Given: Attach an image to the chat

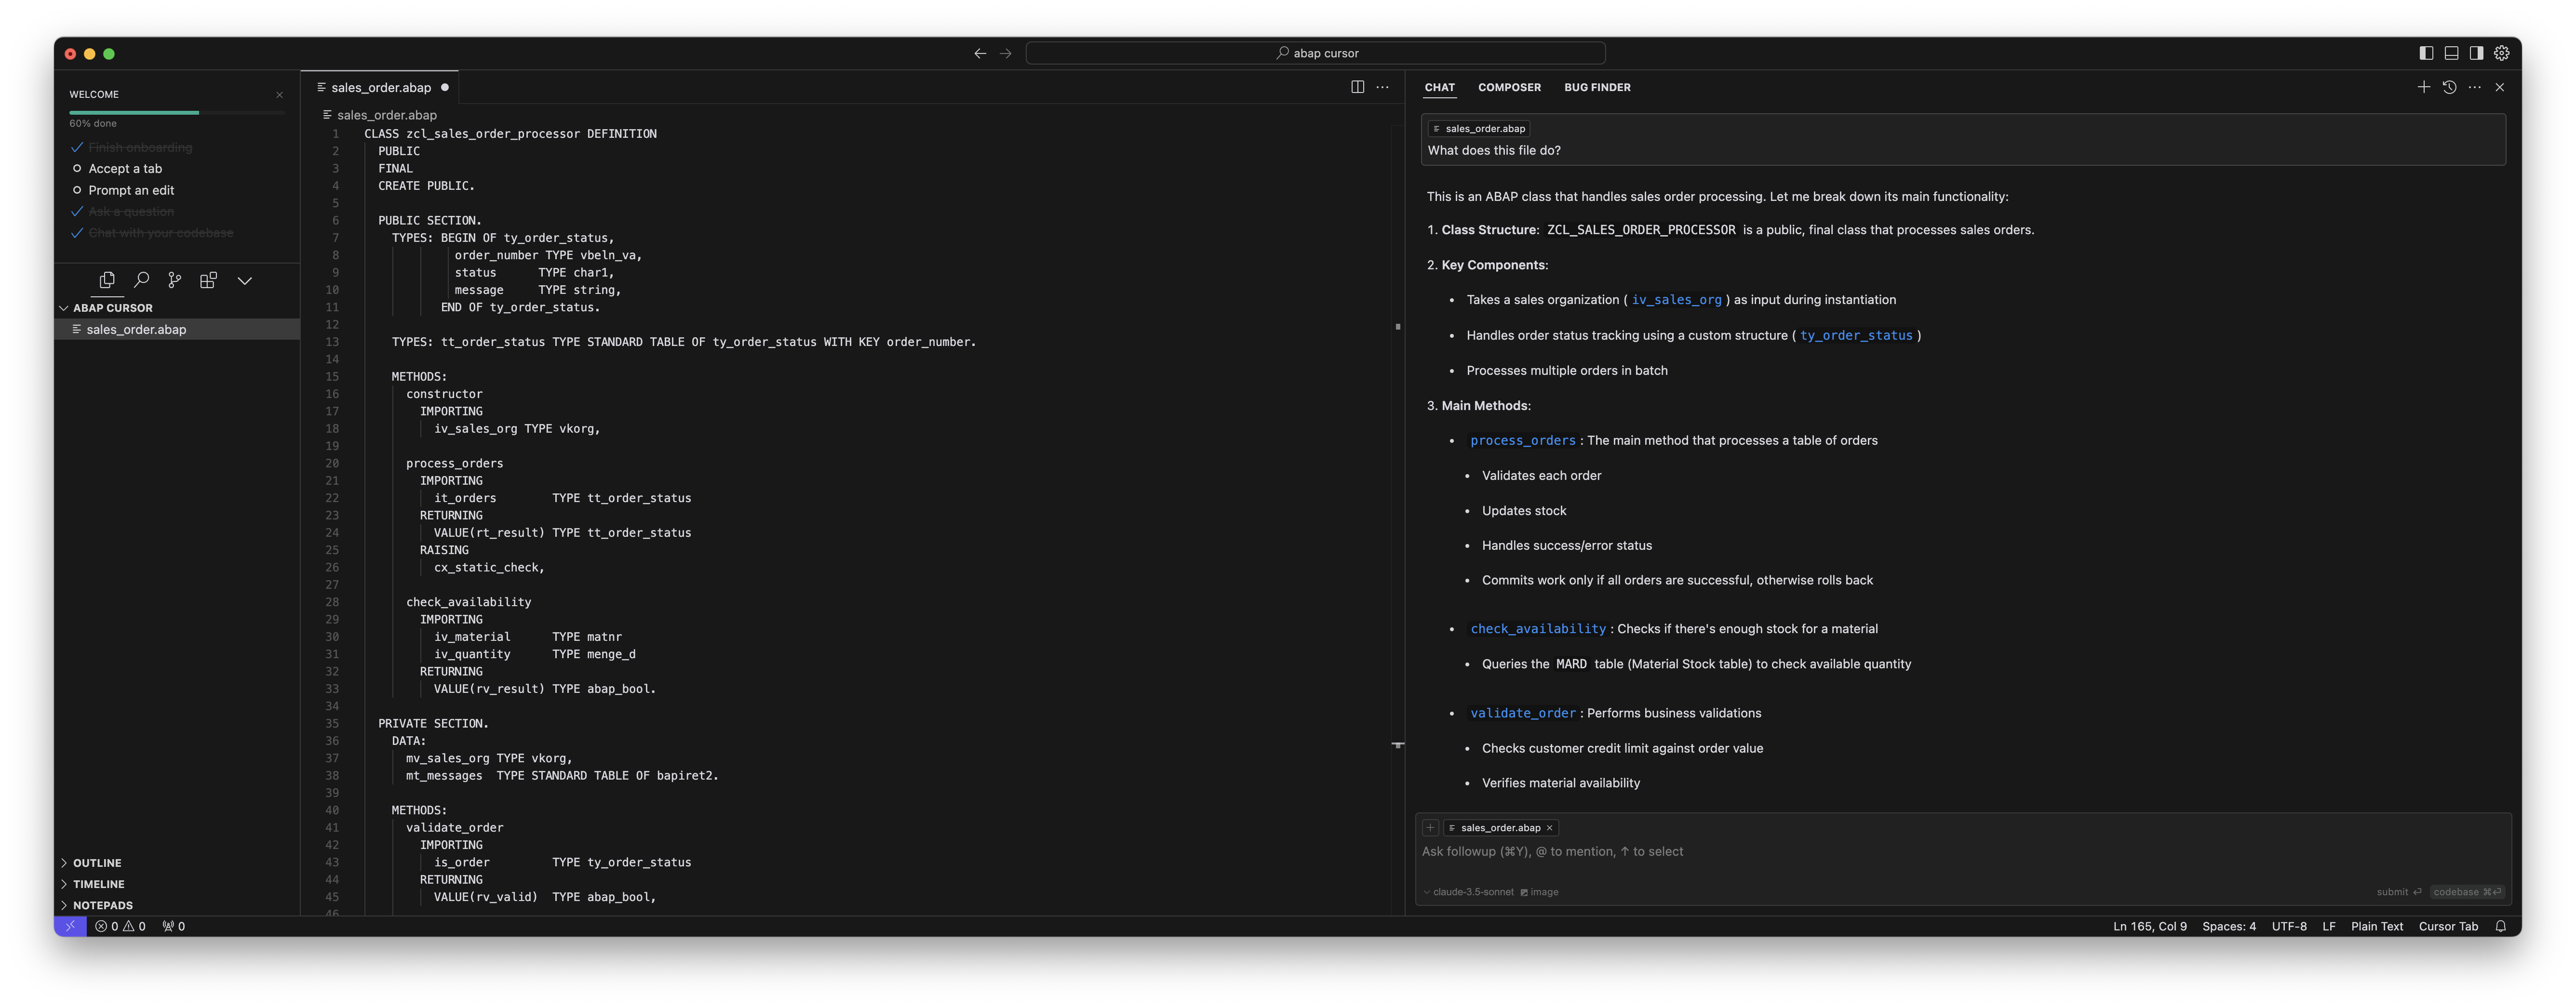Looking at the screenshot, I should tap(1539, 892).
